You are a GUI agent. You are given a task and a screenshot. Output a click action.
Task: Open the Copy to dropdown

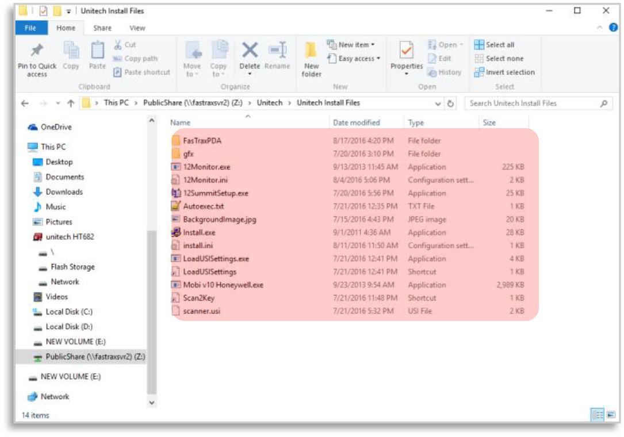point(218,74)
